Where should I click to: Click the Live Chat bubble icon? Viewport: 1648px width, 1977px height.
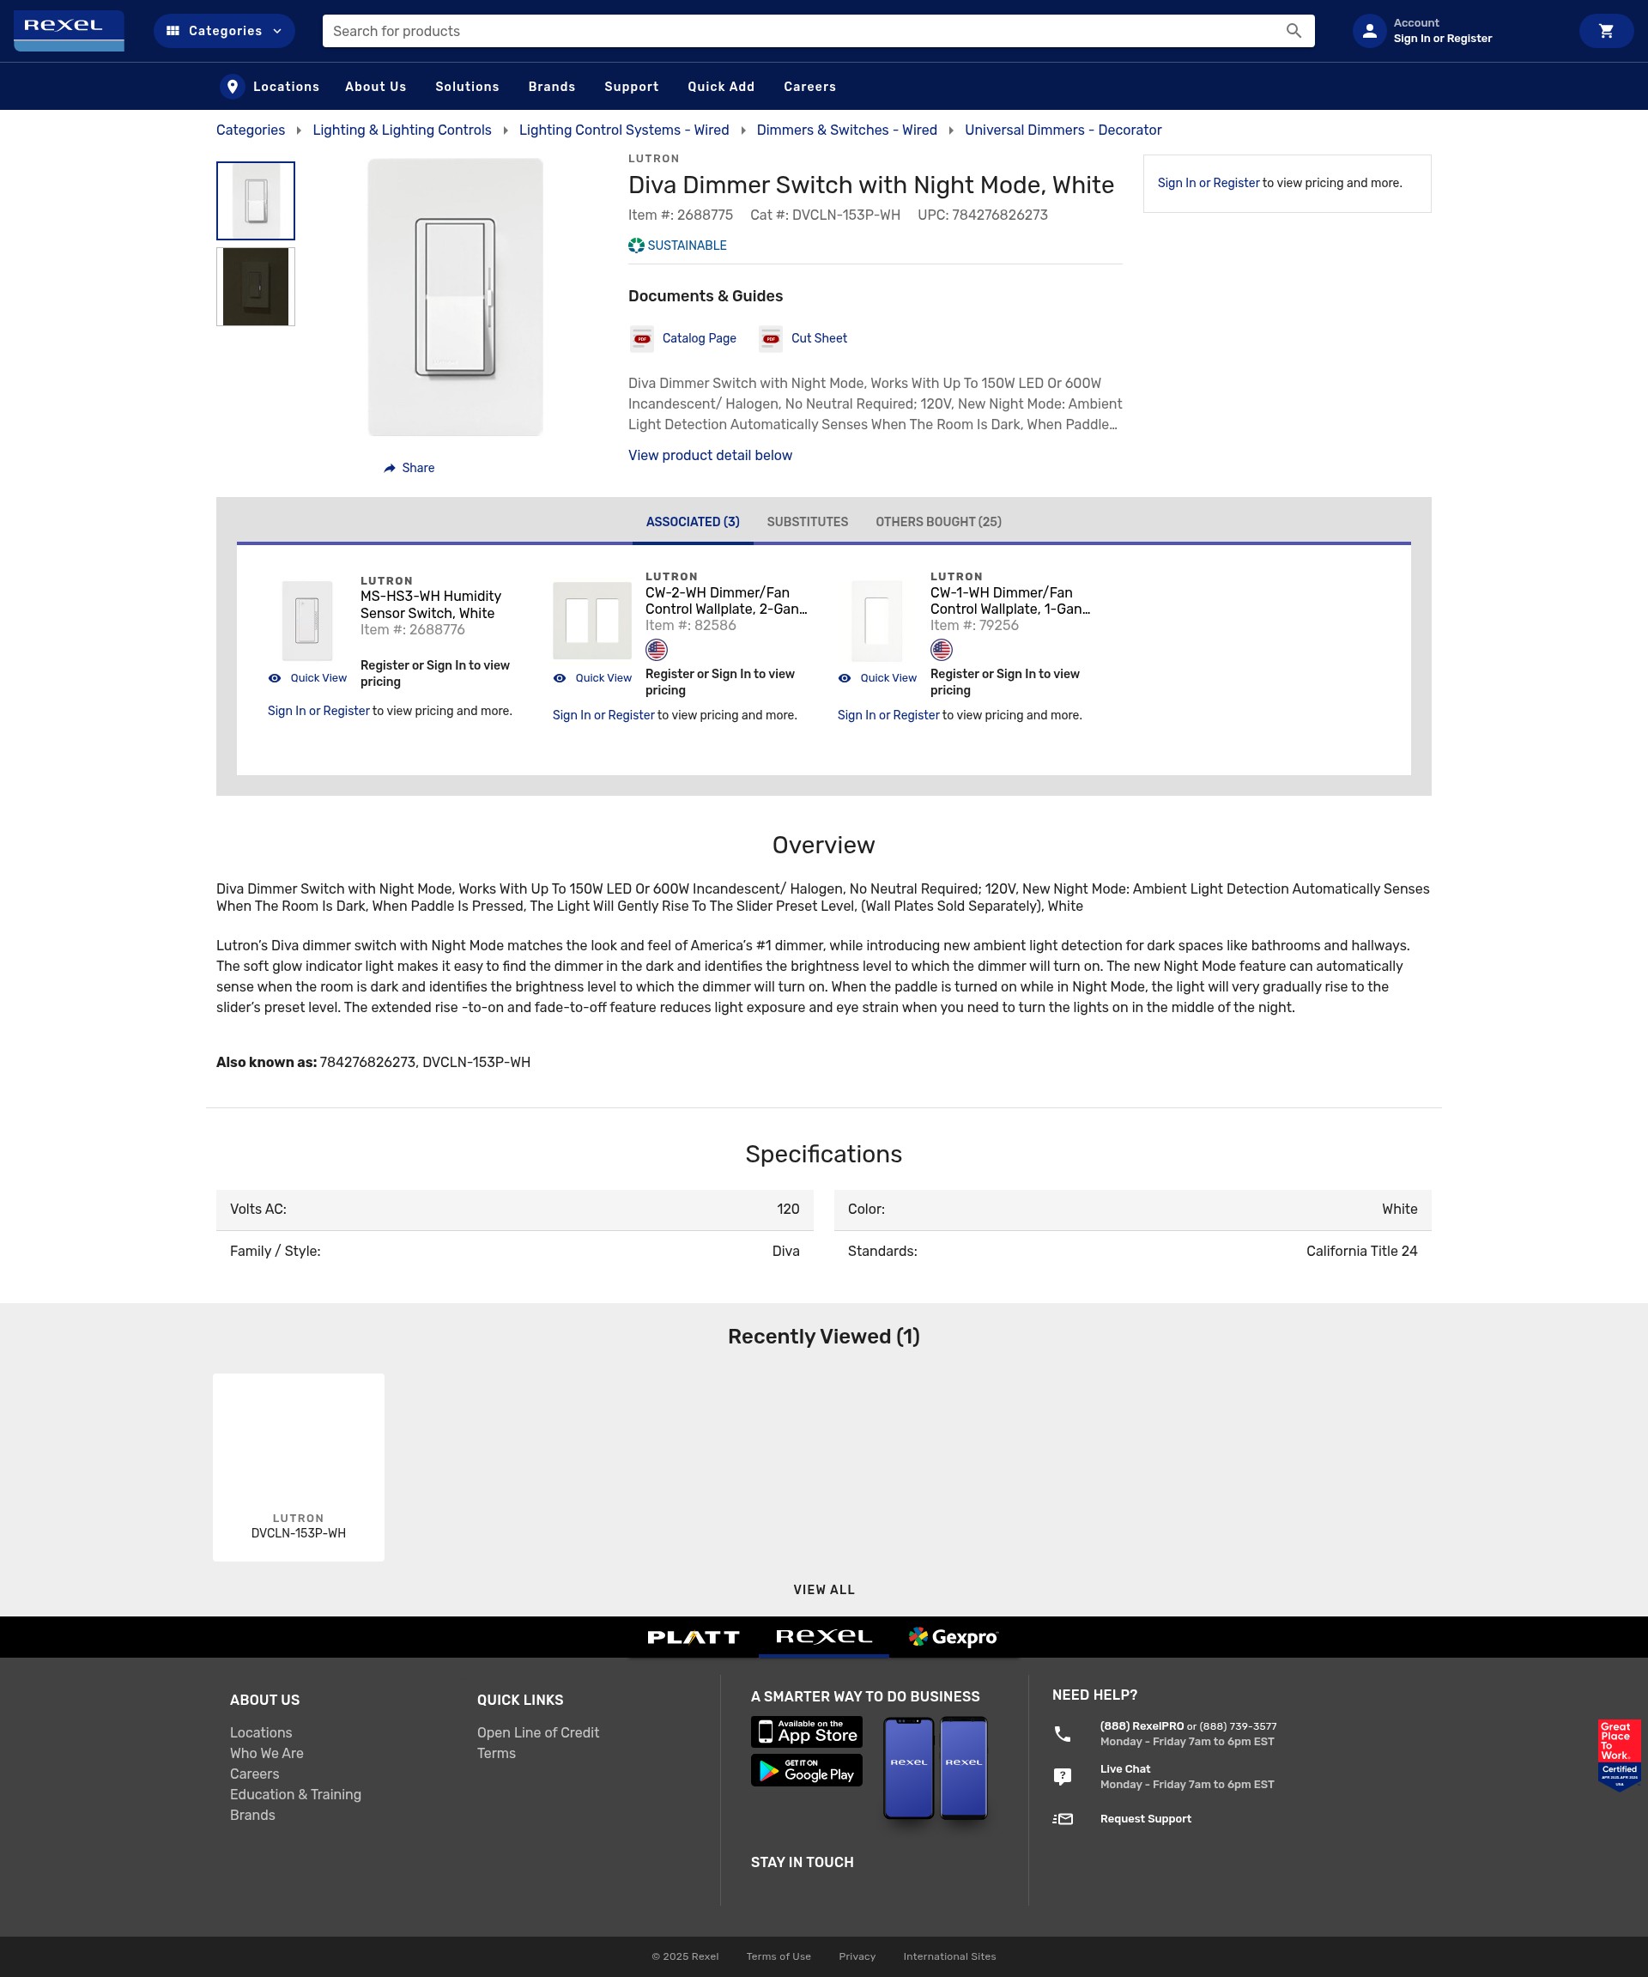[1063, 1776]
